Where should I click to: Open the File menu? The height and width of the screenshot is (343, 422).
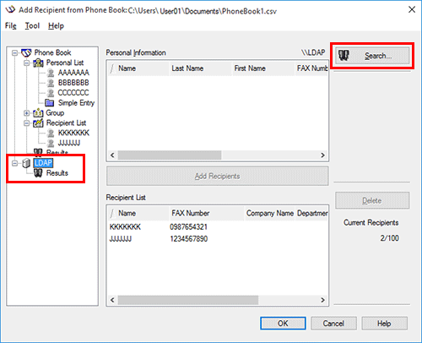click(11, 25)
